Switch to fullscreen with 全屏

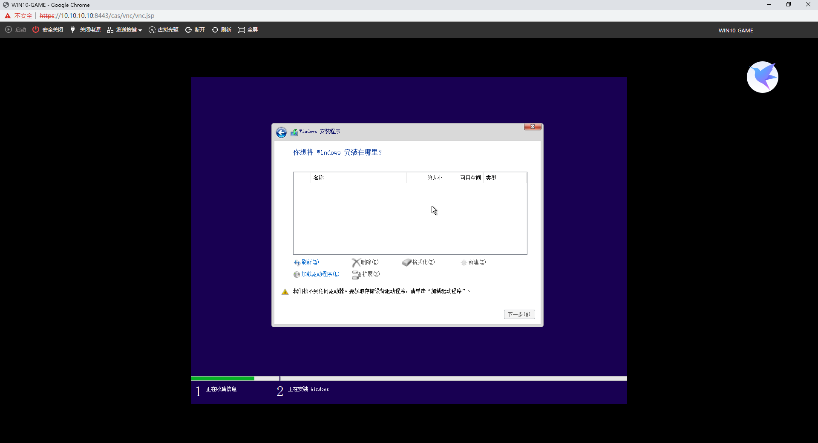click(x=248, y=30)
